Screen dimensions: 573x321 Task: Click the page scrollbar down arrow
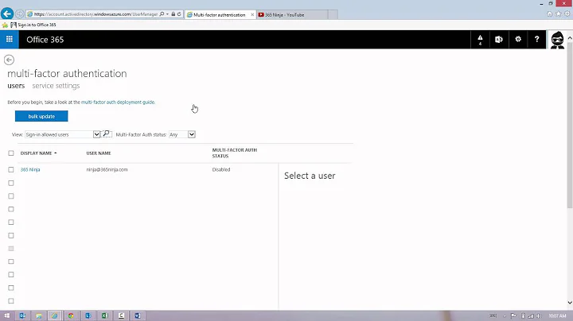point(570,303)
